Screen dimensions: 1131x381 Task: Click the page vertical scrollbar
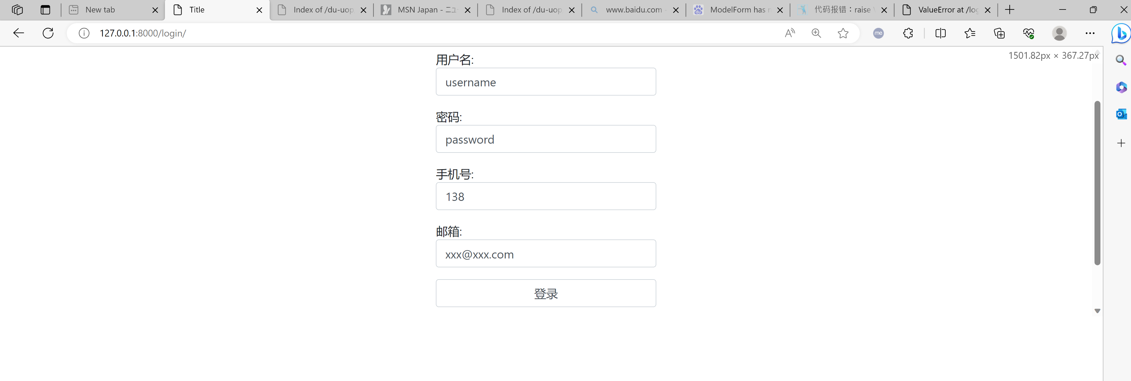pos(1097,183)
